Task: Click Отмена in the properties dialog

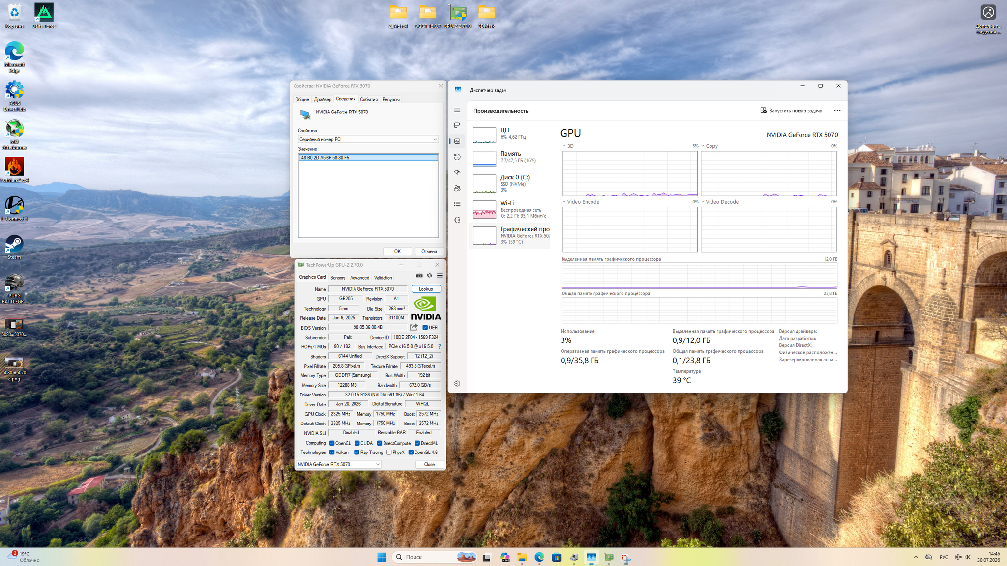Action: point(429,251)
